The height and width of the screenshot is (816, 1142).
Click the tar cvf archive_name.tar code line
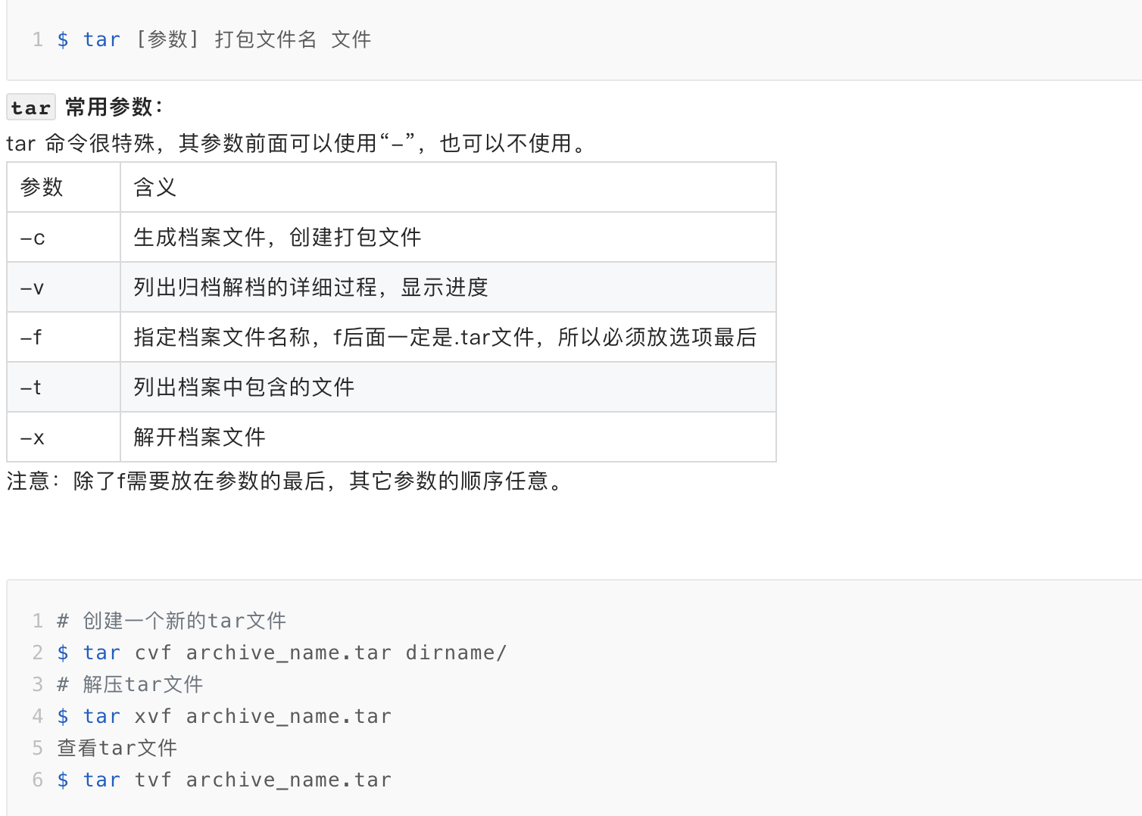[x=282, y=652]
